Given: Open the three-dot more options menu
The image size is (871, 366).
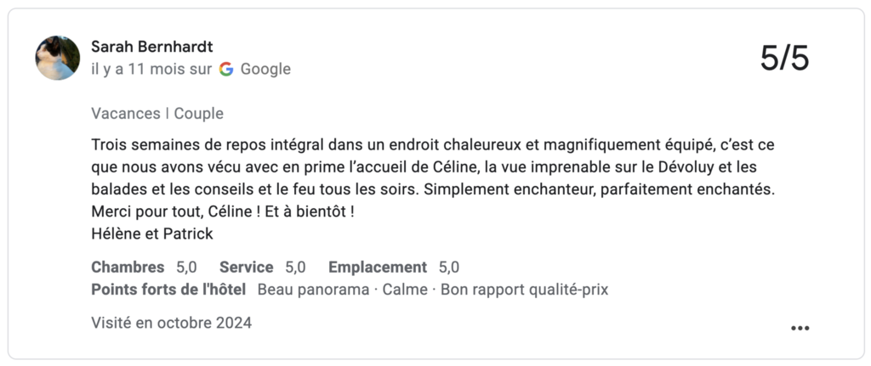Looking at the screenshot, I should pos(800,328).
